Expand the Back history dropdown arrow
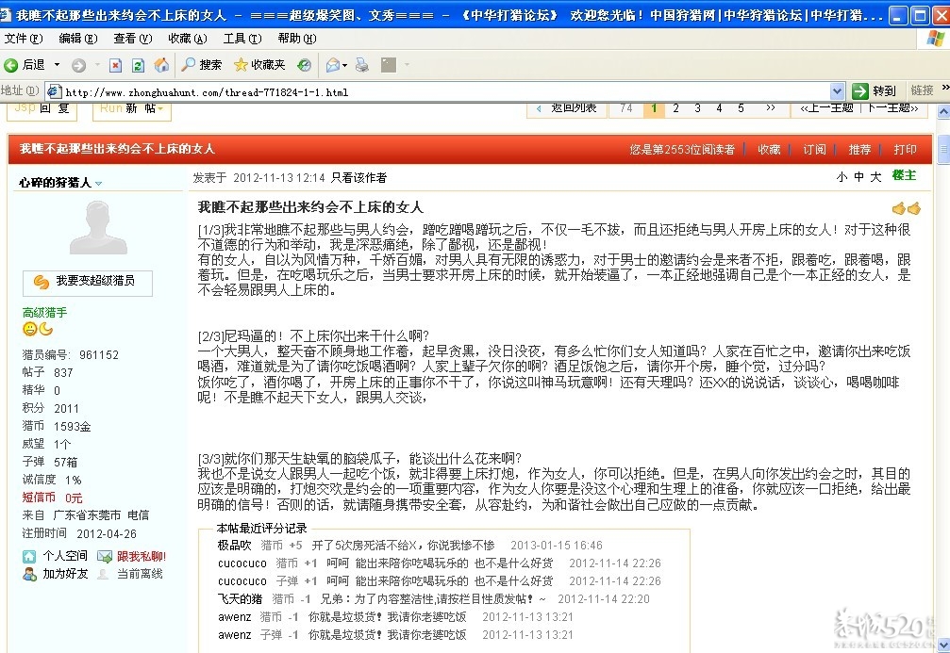Screen dimensions: 950x653 tap(57, 65)
